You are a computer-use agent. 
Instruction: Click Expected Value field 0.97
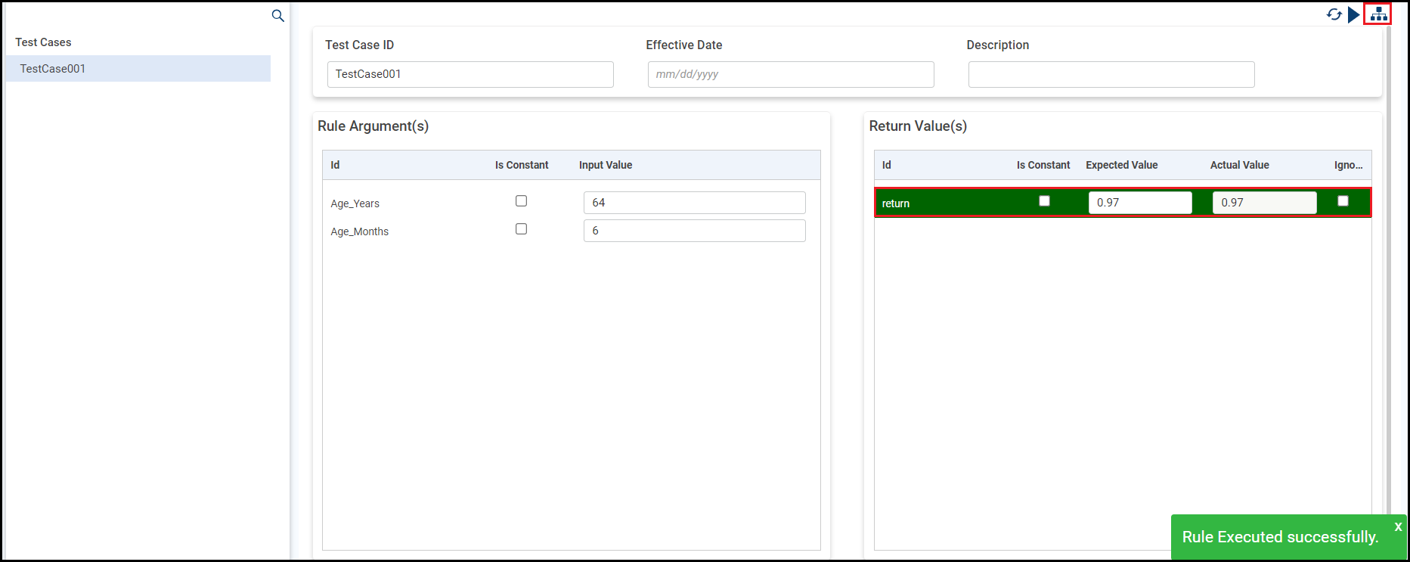point(1140,203)
